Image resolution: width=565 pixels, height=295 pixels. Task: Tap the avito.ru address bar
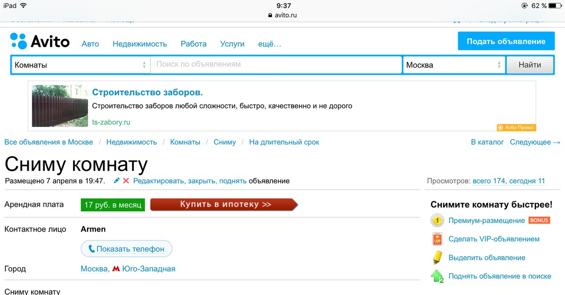[282, 15]
